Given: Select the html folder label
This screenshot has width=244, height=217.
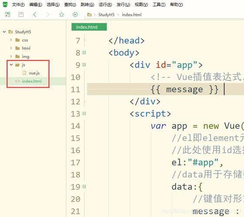Looking at the screenshot, I should 26,48.
